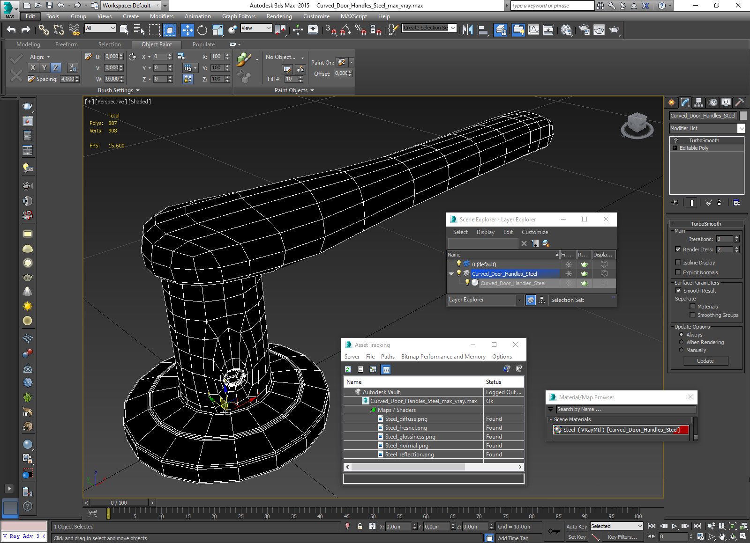Switch Asset Tracking to table view

point(386,369)
